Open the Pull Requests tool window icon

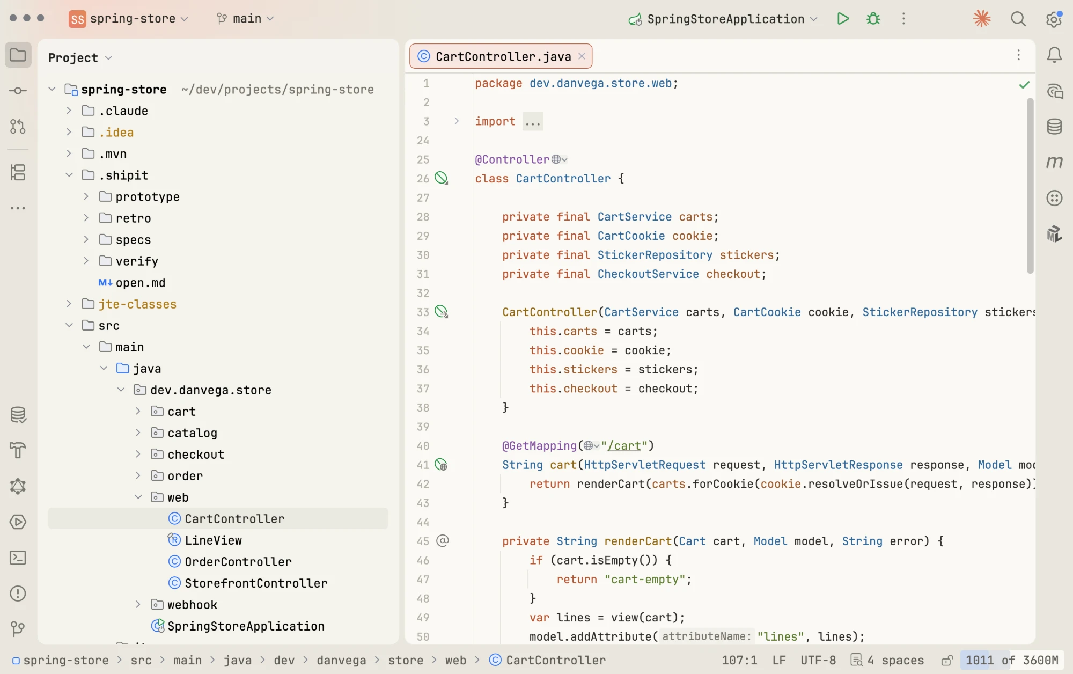coord(18,127)
